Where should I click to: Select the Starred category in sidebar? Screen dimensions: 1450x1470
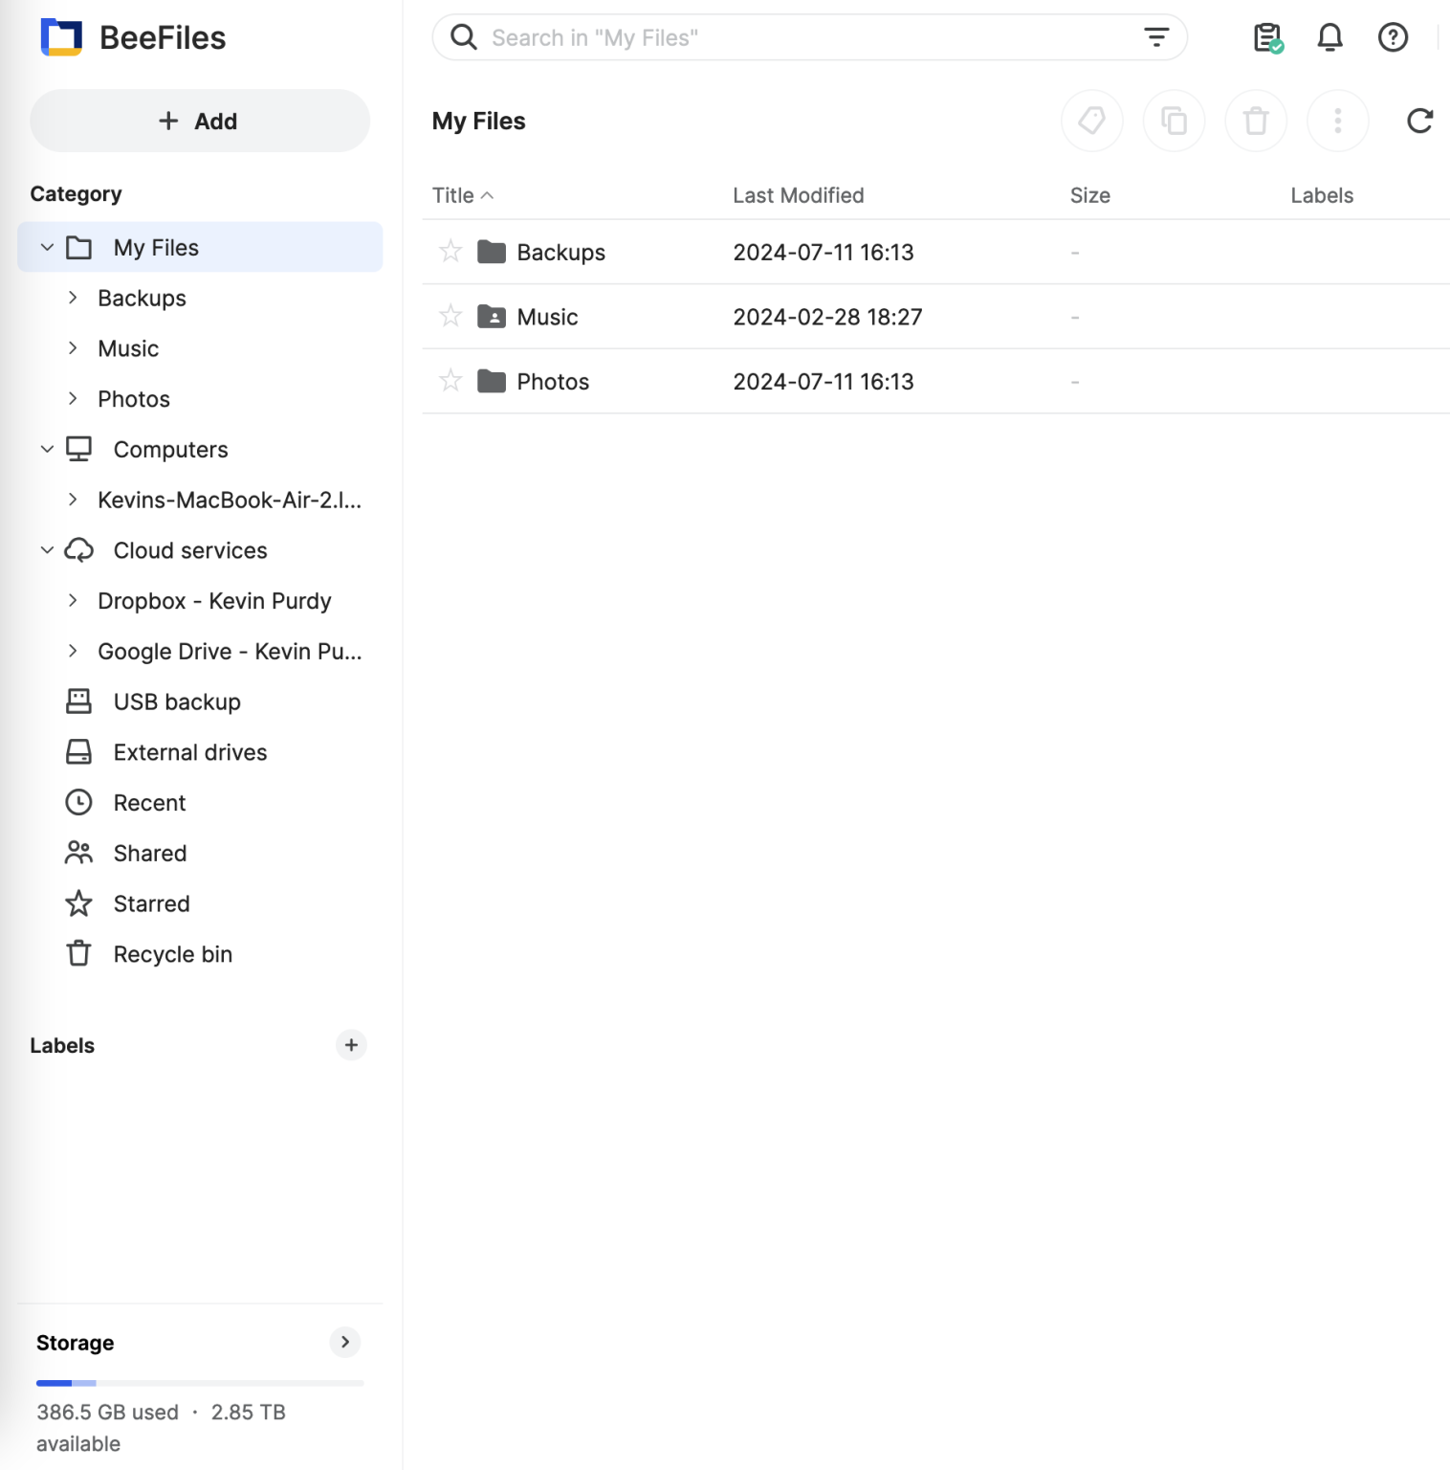(x=151, y=902)
